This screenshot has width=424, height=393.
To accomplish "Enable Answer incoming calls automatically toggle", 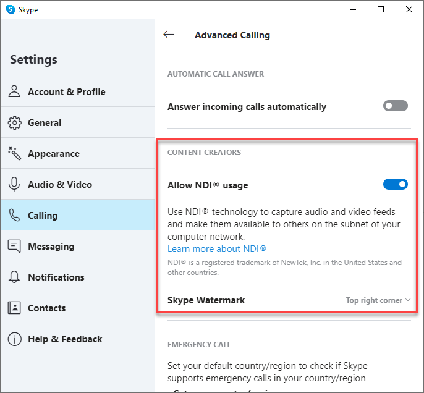I will pyautogui.click(x=395, y=106).
